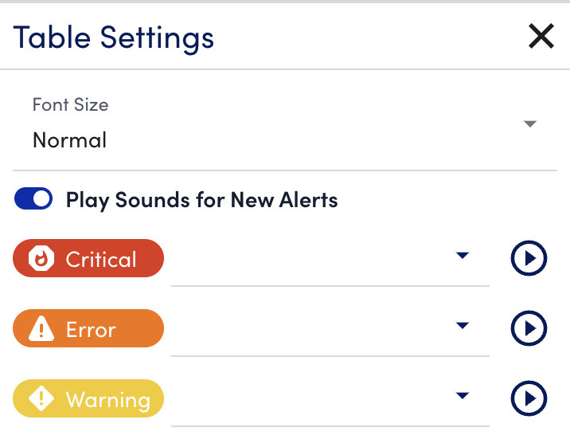Click the Error triangle exclamation icon

(x=41, y=328)
